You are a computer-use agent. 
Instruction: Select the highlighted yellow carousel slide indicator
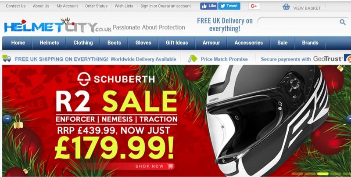pos(323,173)
